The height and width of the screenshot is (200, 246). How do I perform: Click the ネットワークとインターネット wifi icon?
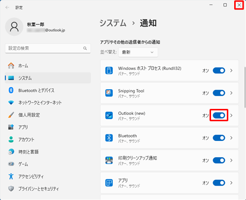(x=11, y=102)
